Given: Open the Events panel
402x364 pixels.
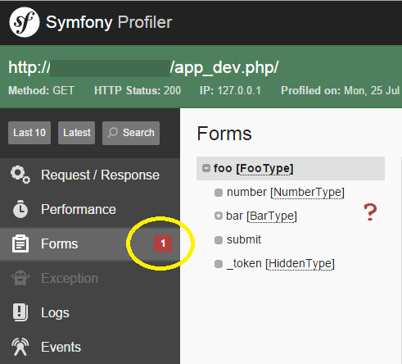Looking at the screenshot, I should pyautogui.click(x=90, y=347).
